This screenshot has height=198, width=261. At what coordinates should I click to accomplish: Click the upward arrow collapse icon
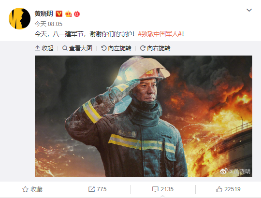click(37, 48)
